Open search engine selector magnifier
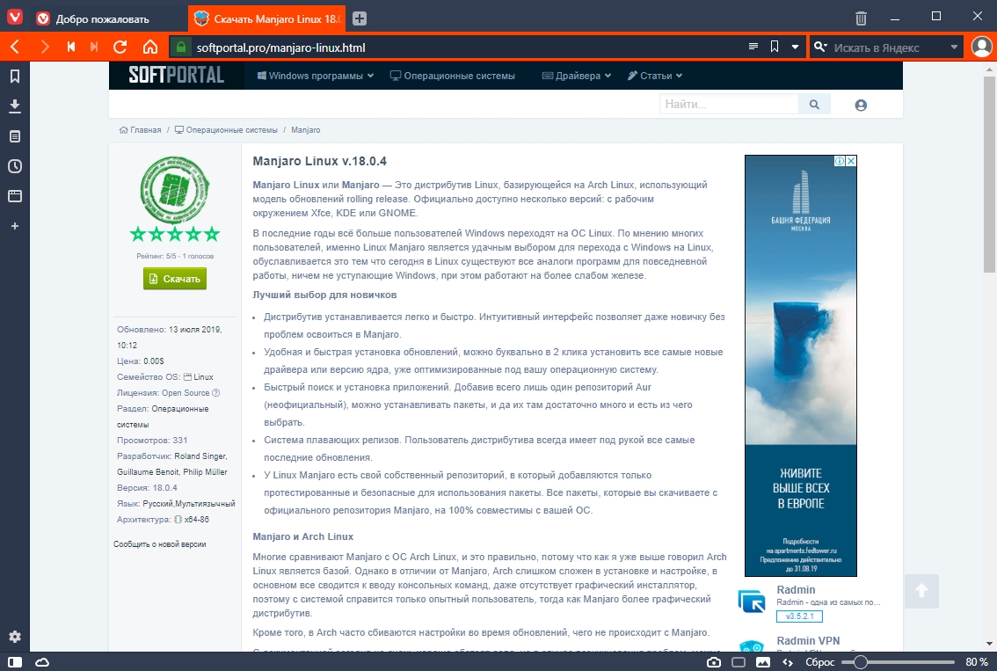 (x=821, y=47)
